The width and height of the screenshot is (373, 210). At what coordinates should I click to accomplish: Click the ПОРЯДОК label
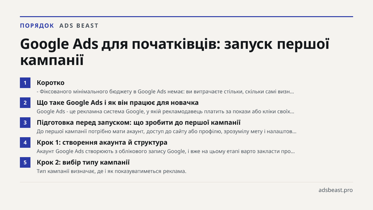tap(37, 26)
